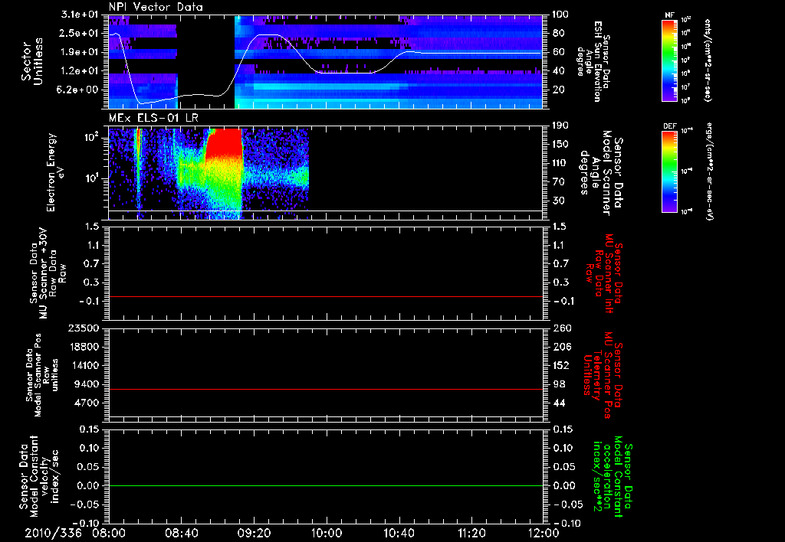Click the '10:00' time tick label
785x542 pixels.
(327, 533)
